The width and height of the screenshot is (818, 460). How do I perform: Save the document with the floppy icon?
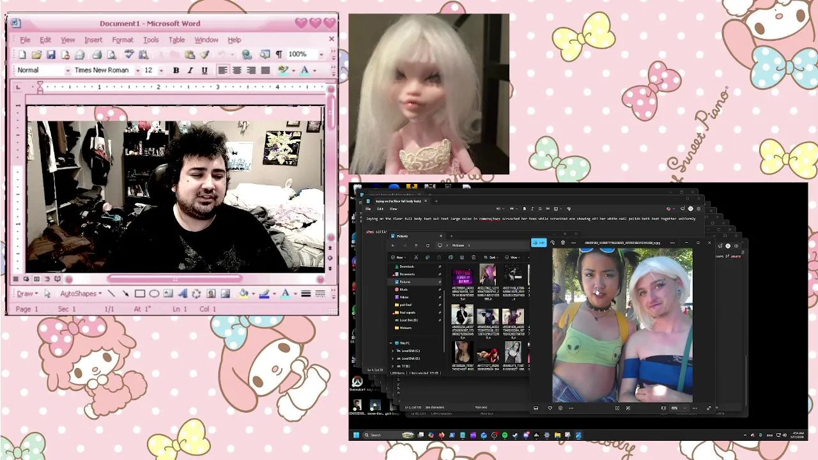(x=51, y=55)
